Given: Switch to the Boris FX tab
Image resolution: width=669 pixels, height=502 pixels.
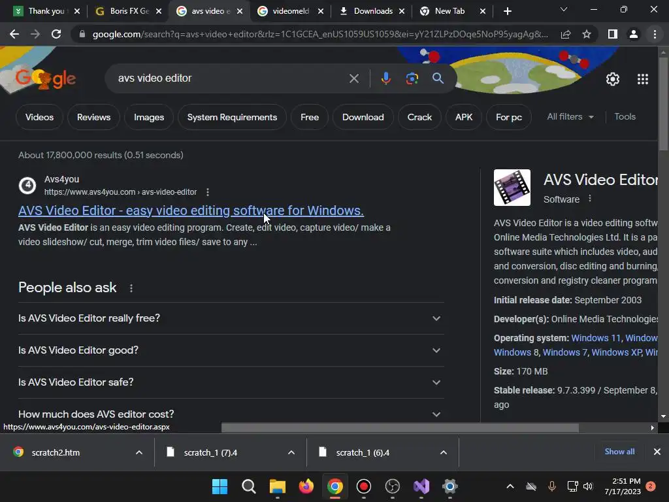Looking at the screenshot, I should (128, 11).
